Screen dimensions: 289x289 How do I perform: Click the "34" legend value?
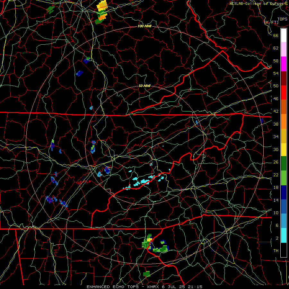pos(276,136)
